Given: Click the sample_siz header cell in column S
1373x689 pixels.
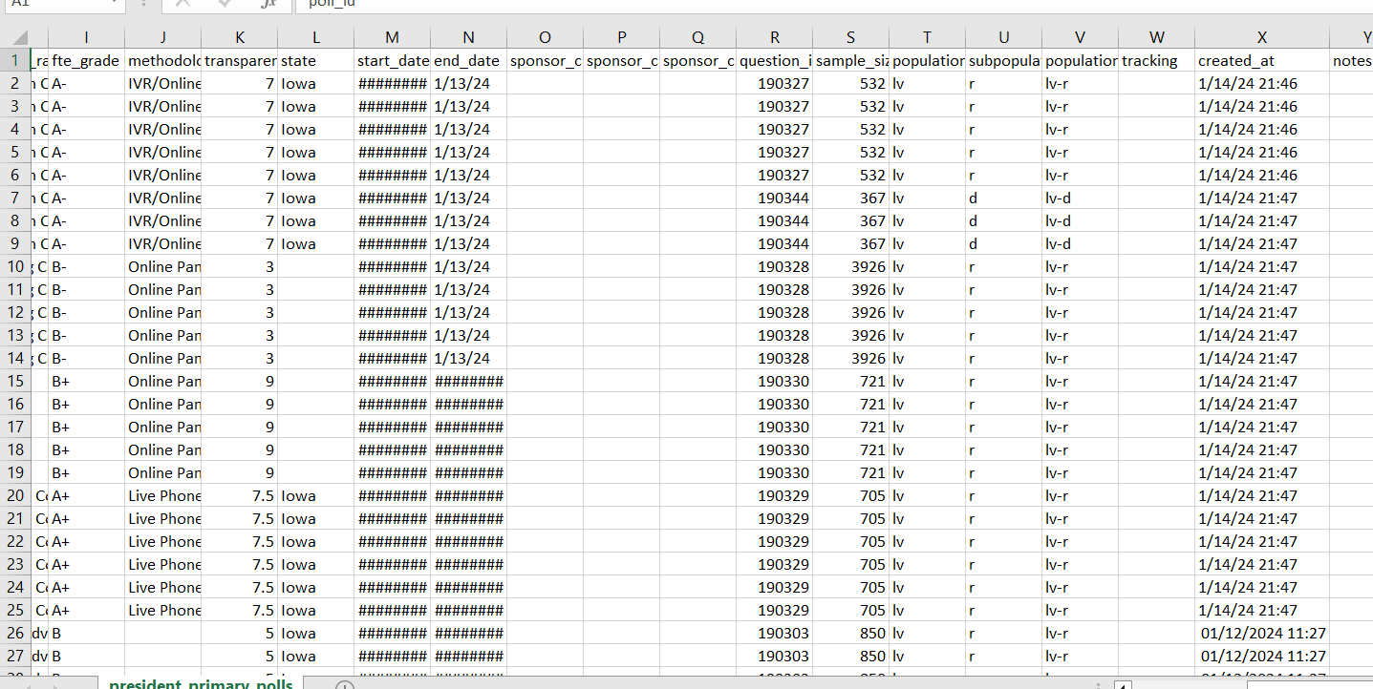Looking at the screenshot, I should point(850,60).
